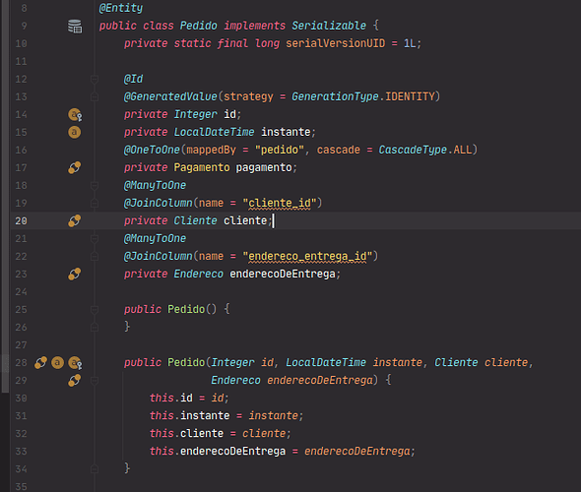Click the database entity icon beside line 9
The height and width of the screenshot is (492, 581).
point(75,27)
